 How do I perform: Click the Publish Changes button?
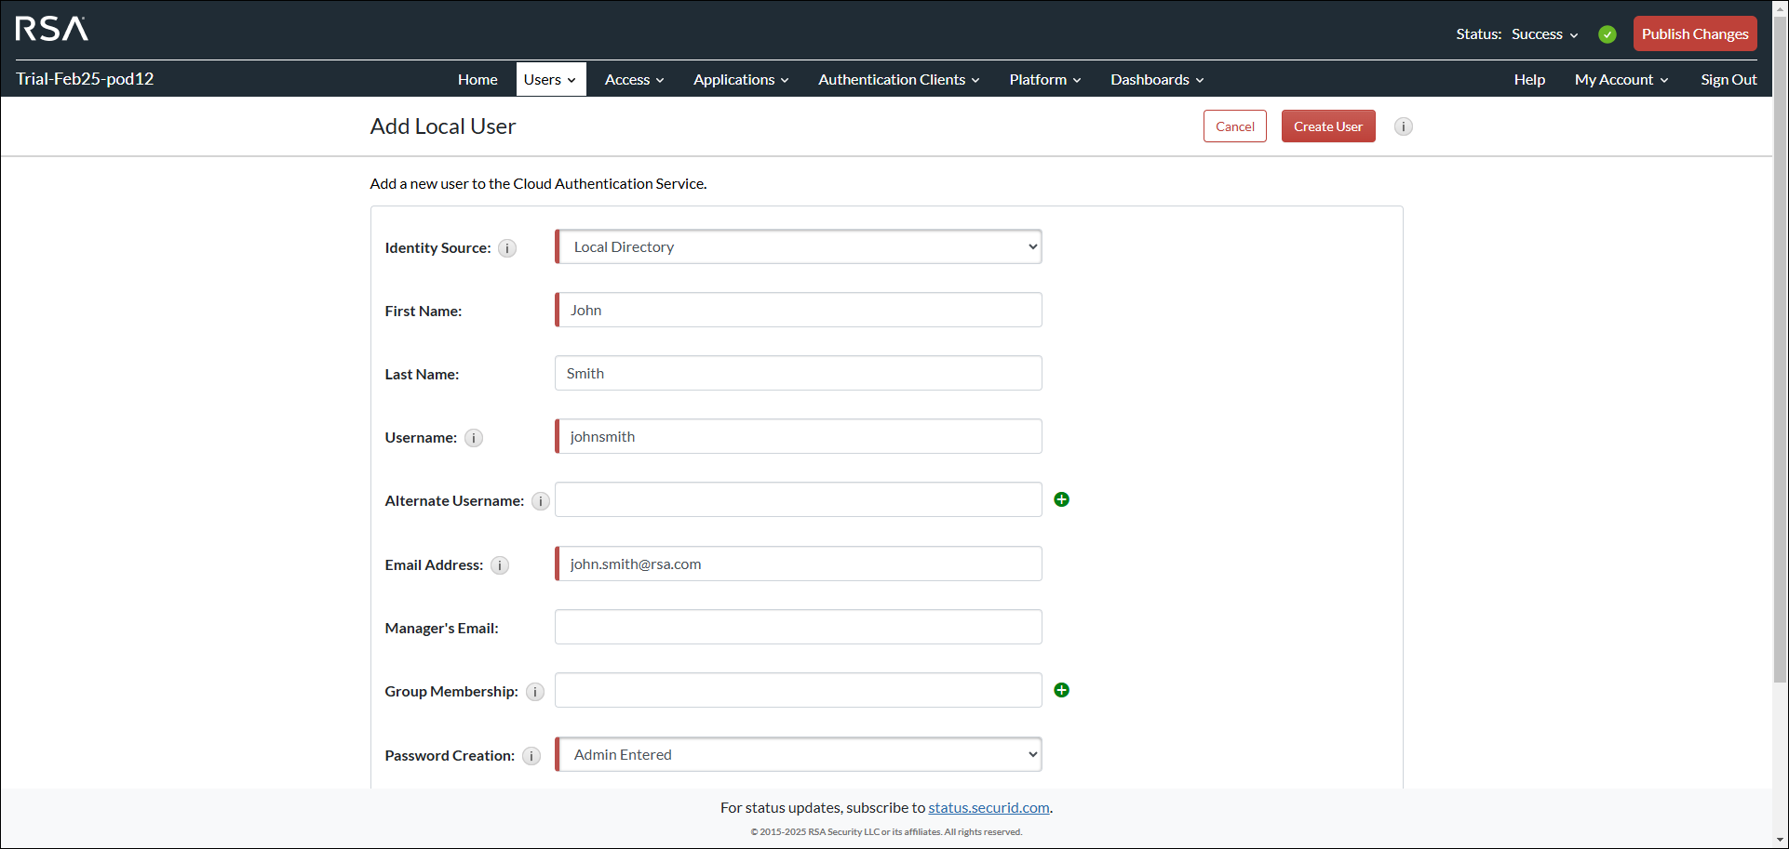coord(1694,34)
